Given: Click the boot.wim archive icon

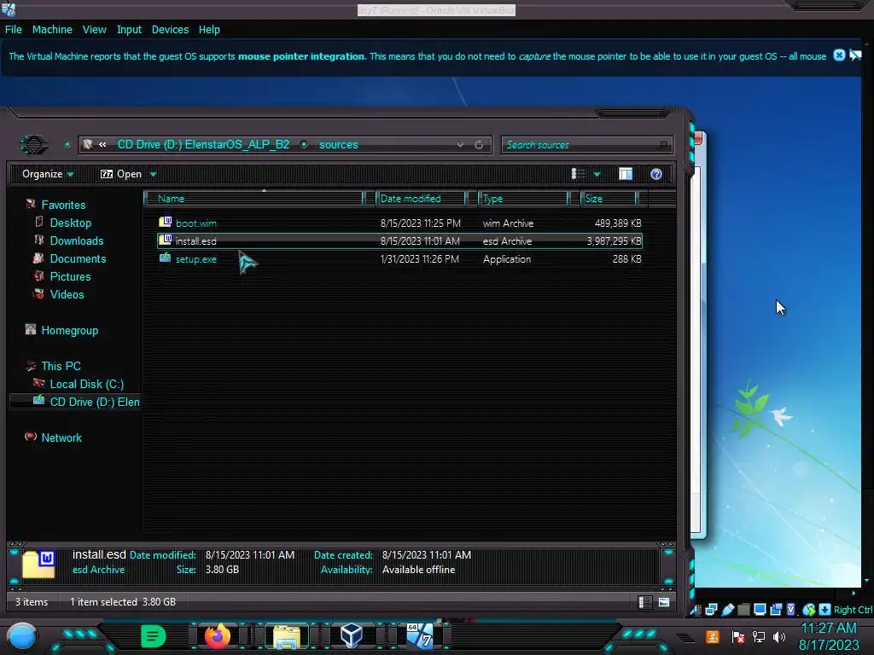Looking at the screenshot, I should tap(165, 223).
